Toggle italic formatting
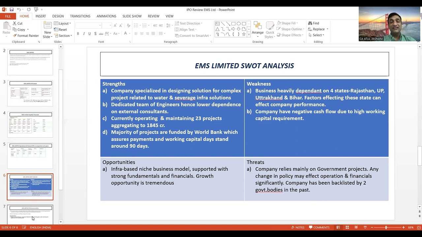The image size is (422, 237). pos(84,34)
